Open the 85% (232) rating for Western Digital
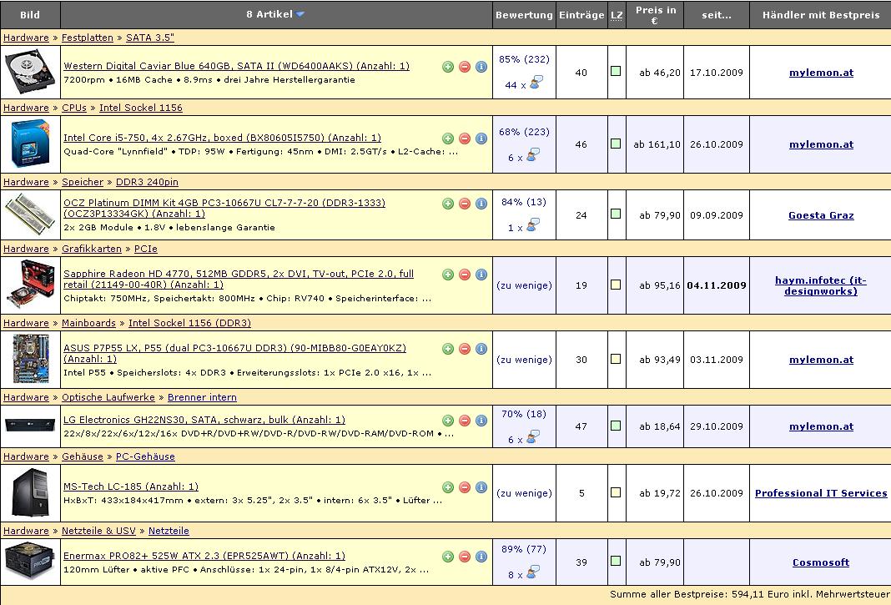The height and width of the screenshot is (605, 891). point(524,59)
